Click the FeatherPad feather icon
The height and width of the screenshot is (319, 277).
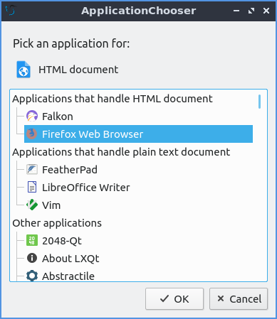coord(32,170)
